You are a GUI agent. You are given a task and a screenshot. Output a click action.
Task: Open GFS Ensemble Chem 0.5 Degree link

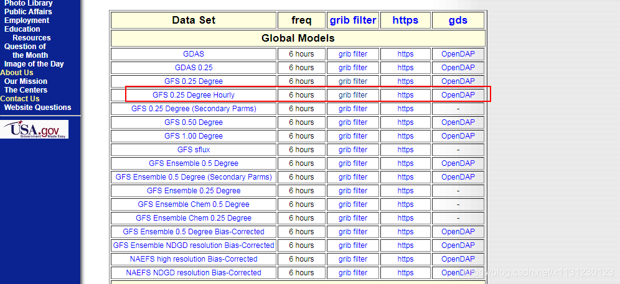pos(194,204)
